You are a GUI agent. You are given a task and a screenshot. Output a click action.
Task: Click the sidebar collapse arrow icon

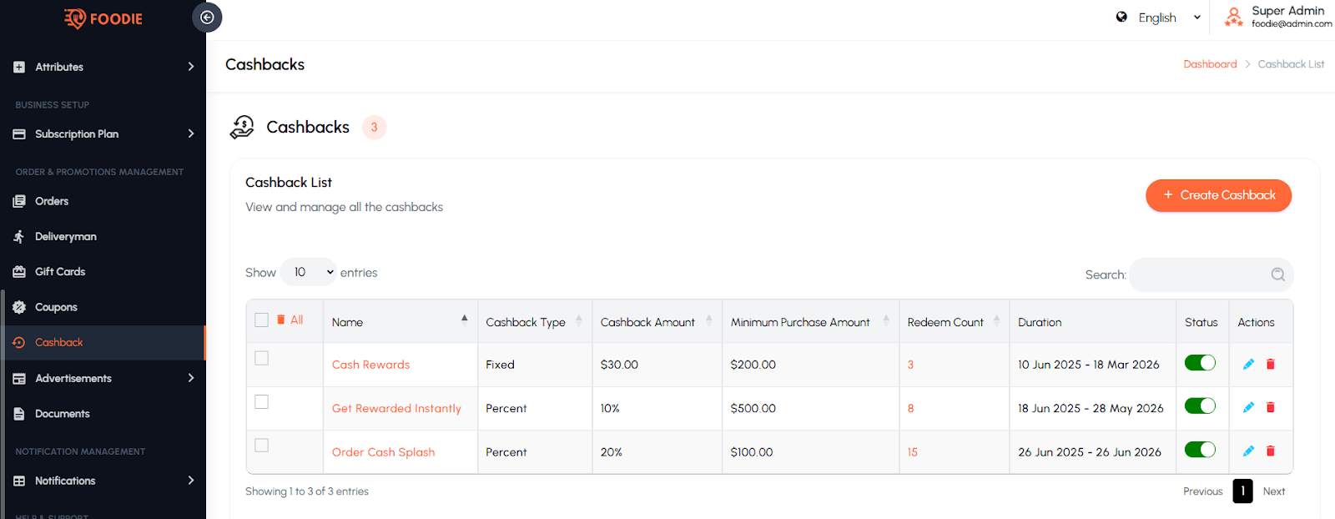pos(207,18)
